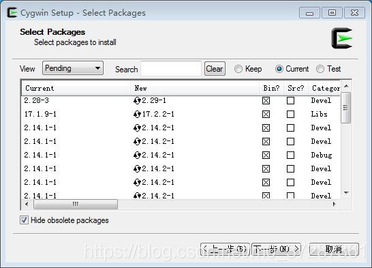Click the vertical scrollbar down arrow
Viewport: 372px width, 268px height.
tap(346, 193)
